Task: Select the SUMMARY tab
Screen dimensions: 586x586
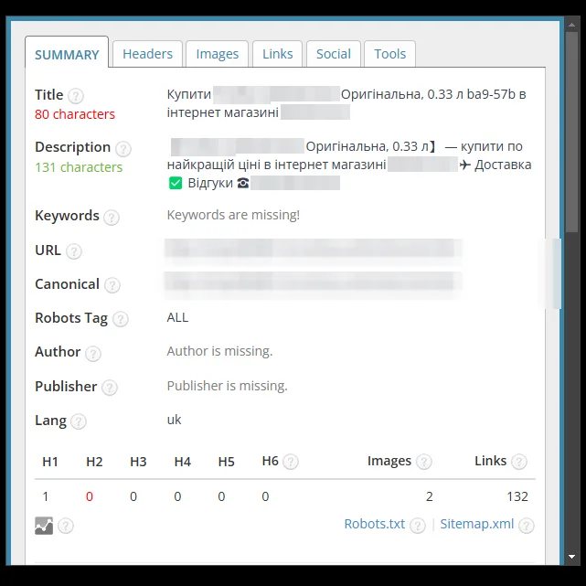Action: [67, 53]
